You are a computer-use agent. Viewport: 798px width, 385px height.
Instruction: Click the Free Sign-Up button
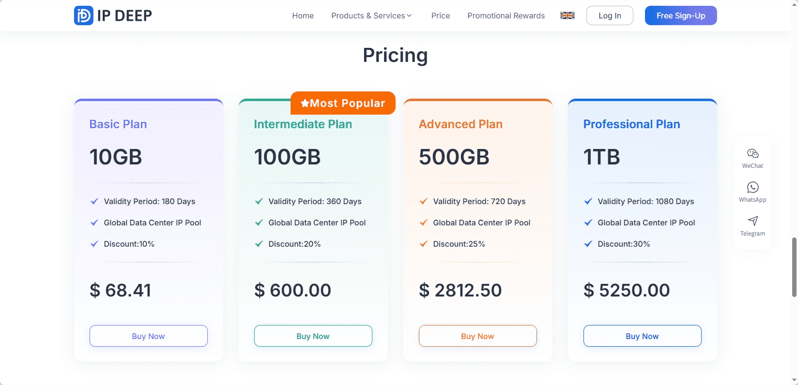point(680,15)
